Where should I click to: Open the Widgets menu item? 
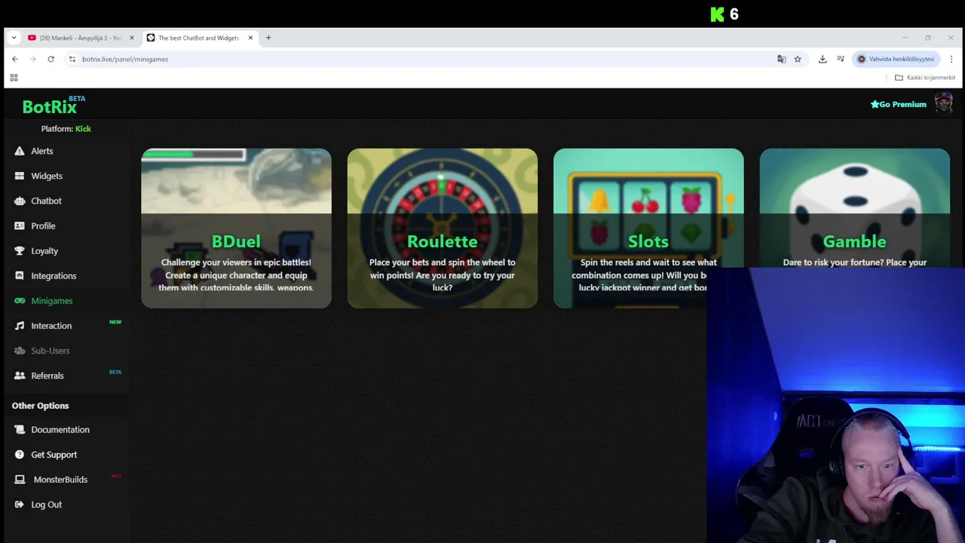click(47, 176)
